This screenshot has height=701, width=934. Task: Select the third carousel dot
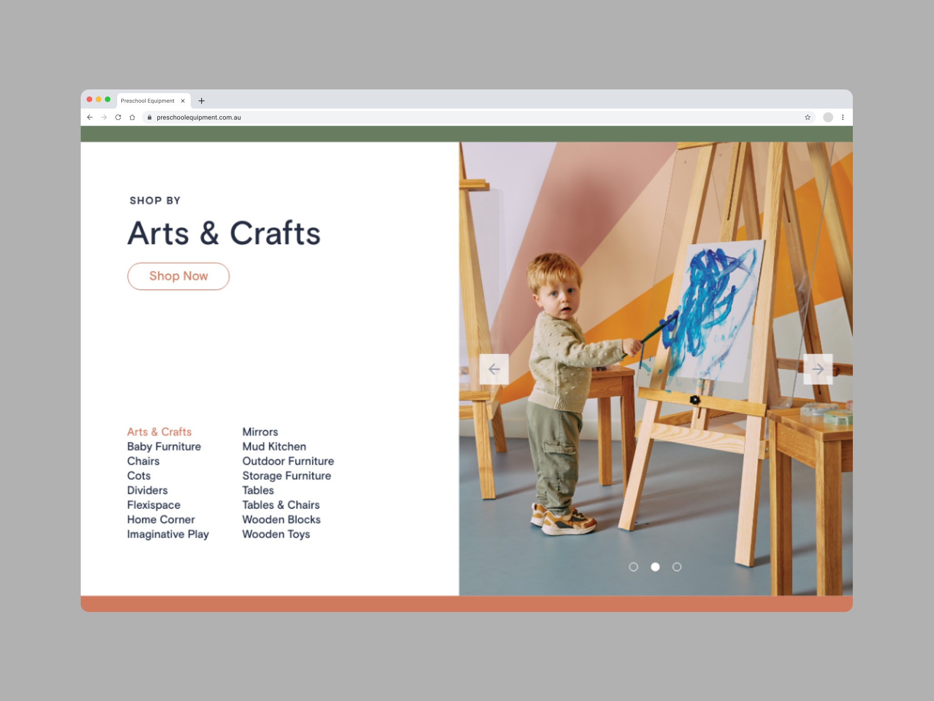point(677,567)
